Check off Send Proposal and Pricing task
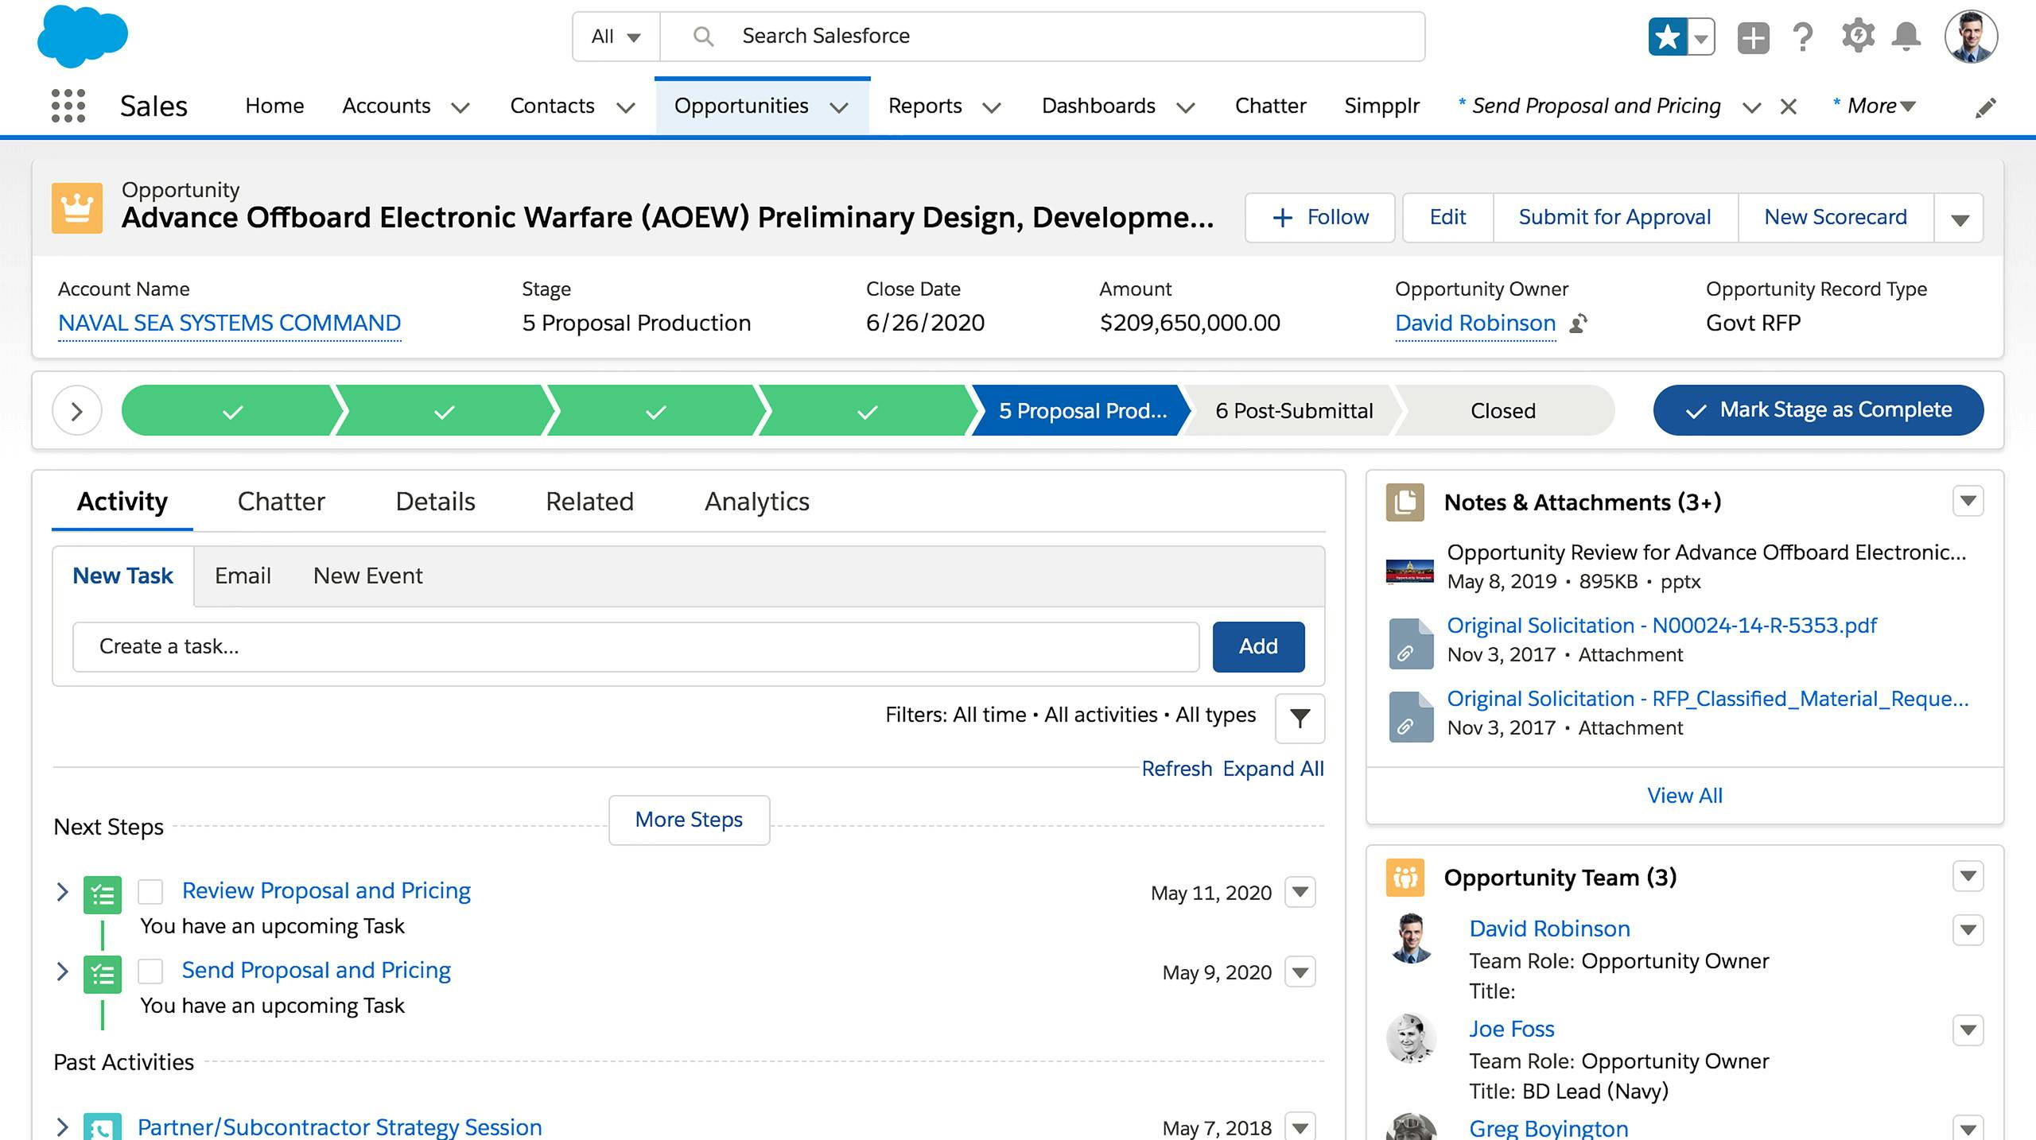This screenshot has height=1140, width=2036. tap(150, 971)
